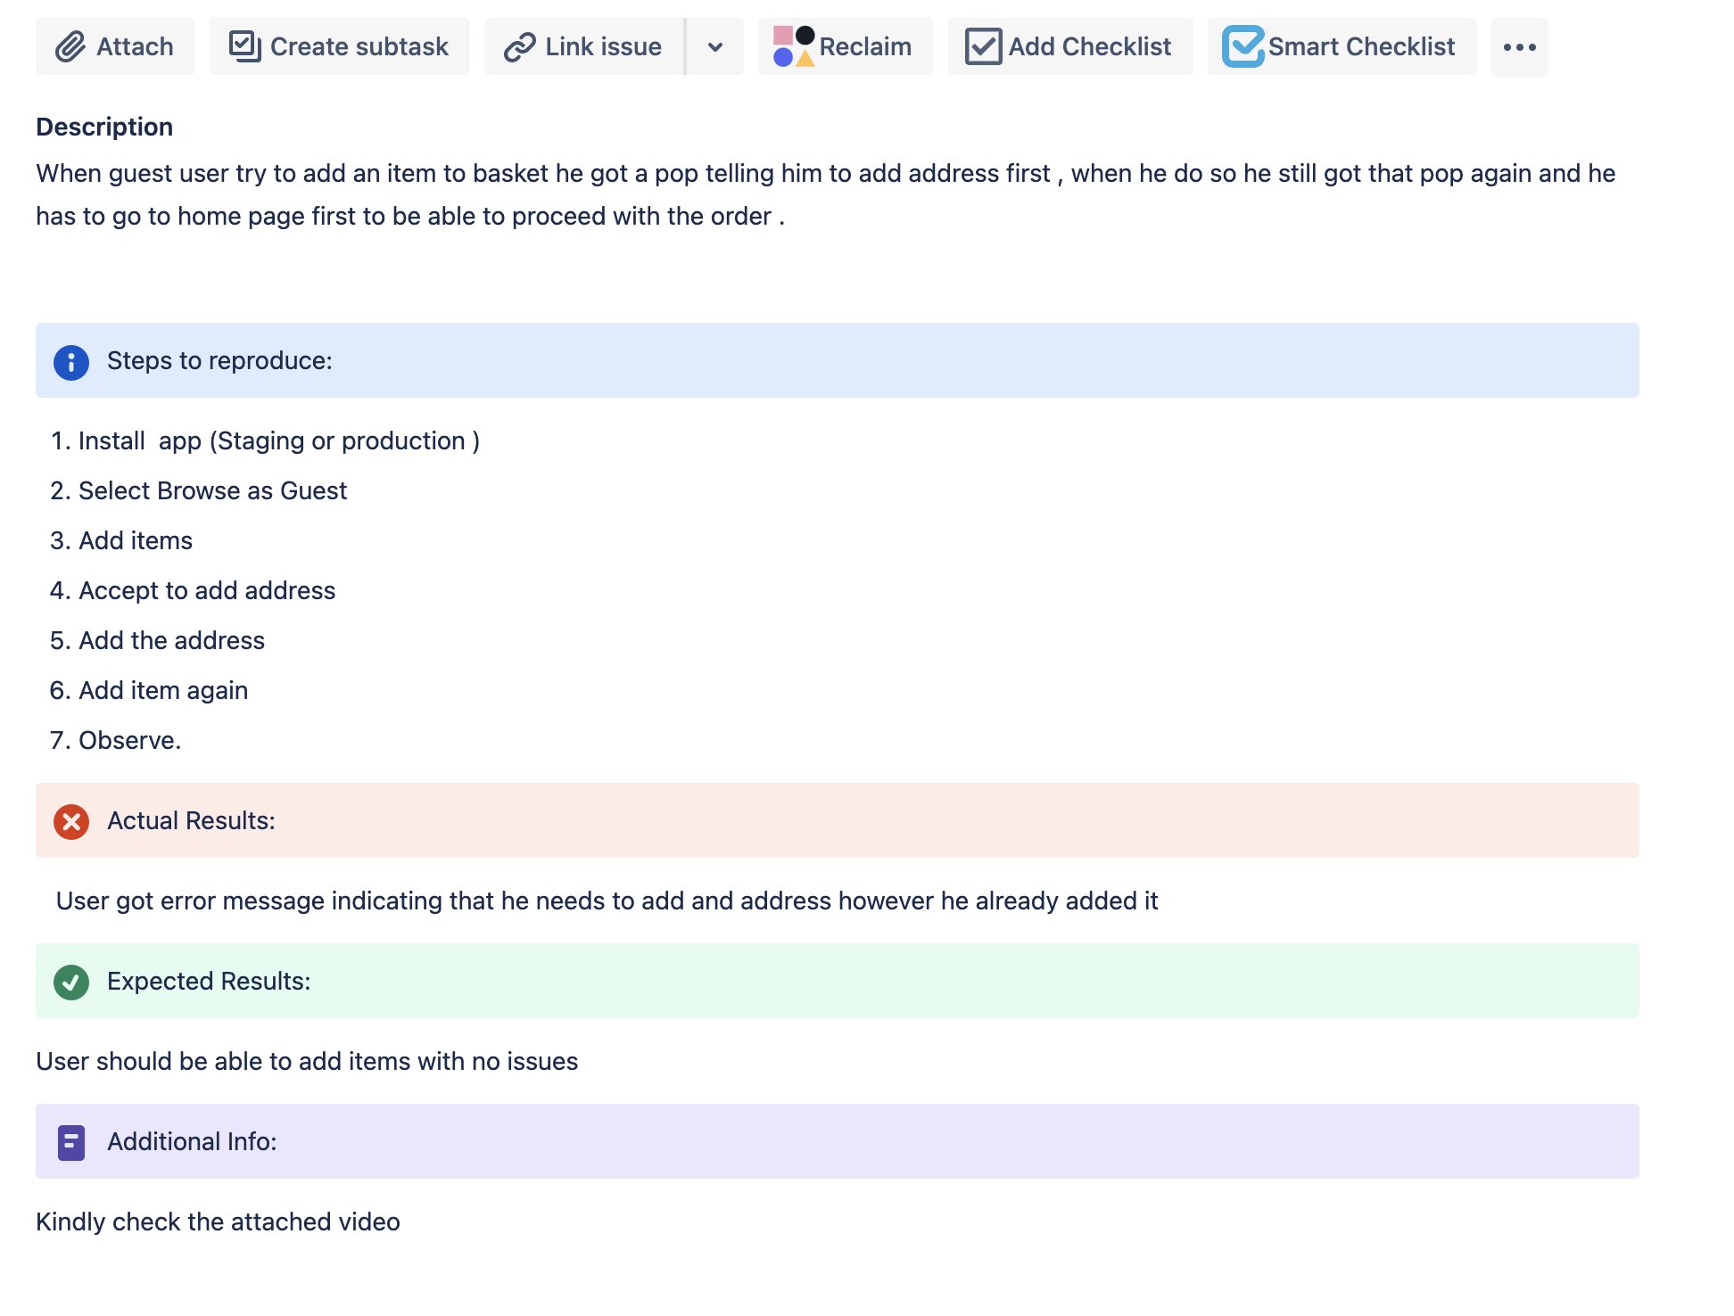
Task: Click Add Checklist button
Action: tap(1069, 46)
